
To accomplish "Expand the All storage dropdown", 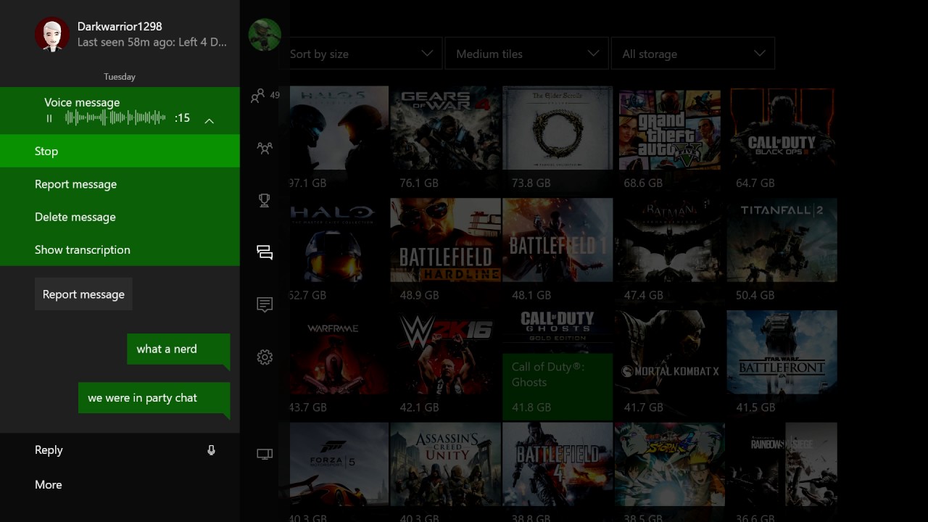I will click(x=693, y=54).
